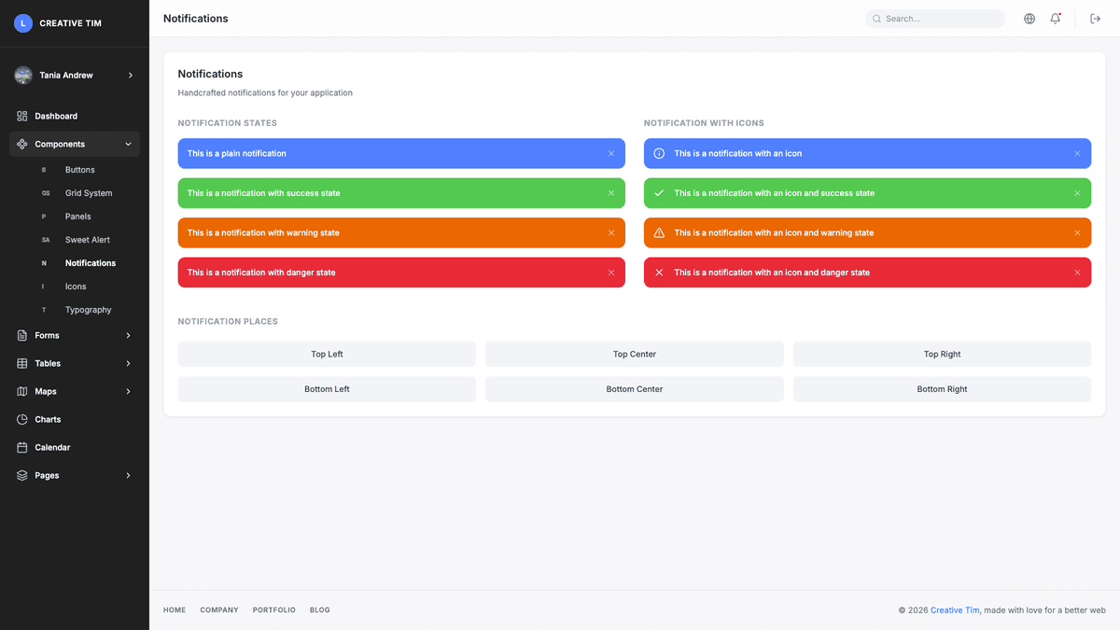
Task: Select the Forms icon in sidebar
Action: click(x=21, y=335)
